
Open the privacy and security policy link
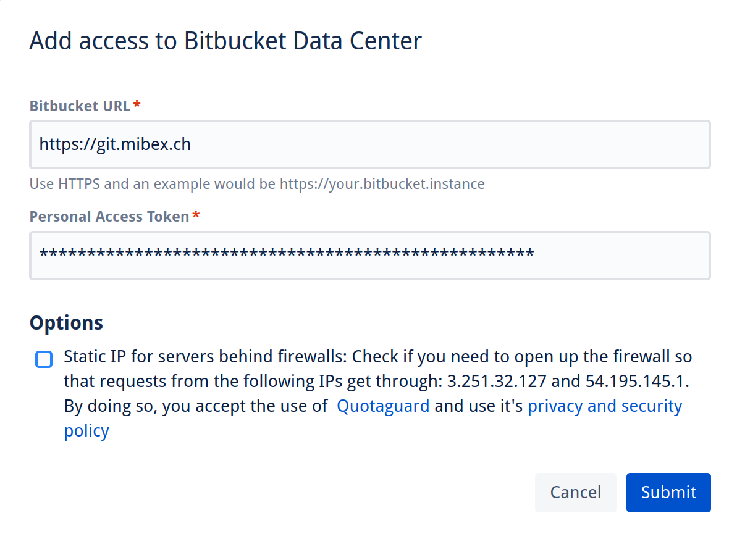click(604, 406)
